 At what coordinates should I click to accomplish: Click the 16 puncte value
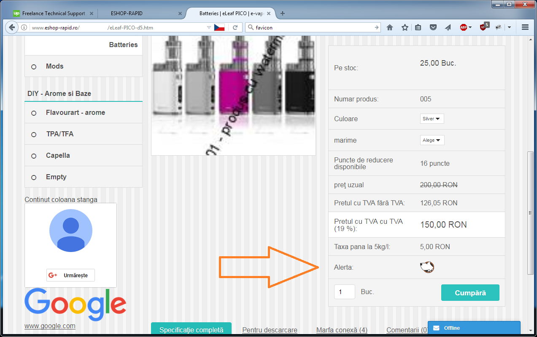[x=435, y=163]
